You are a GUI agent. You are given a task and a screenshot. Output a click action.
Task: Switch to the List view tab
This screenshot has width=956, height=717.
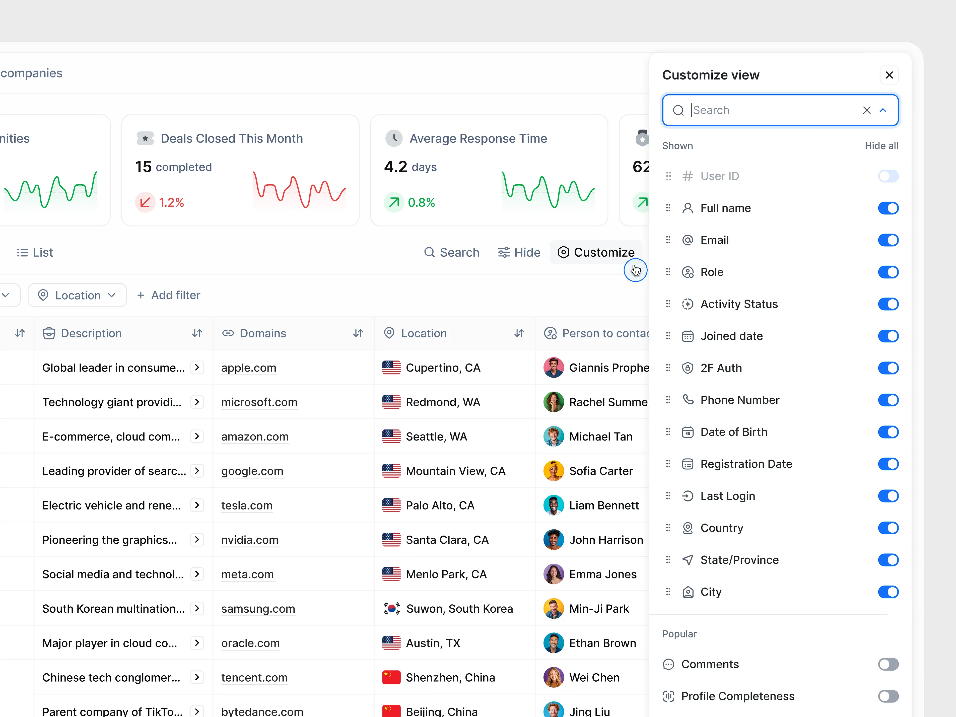tap(35, 252)
